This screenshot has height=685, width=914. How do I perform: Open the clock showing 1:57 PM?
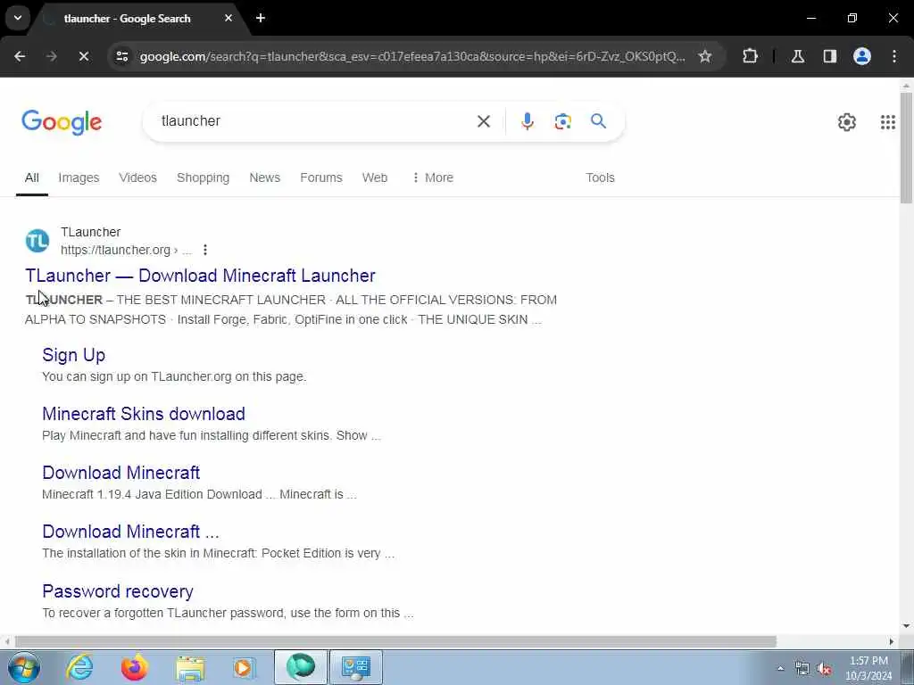coord(868,668)
